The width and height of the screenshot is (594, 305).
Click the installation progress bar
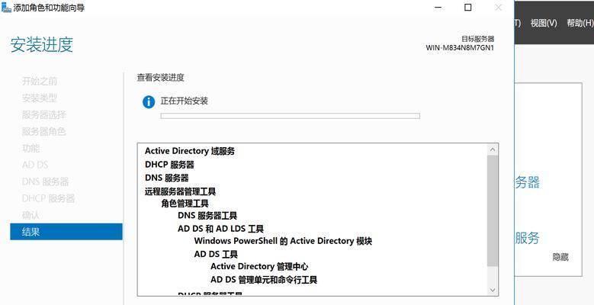(x=291, y=116)
